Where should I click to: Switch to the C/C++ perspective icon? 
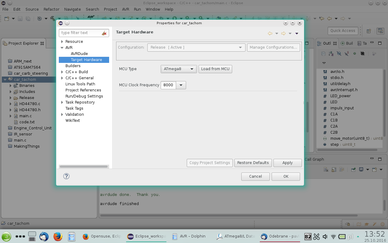tap(380, 31)
